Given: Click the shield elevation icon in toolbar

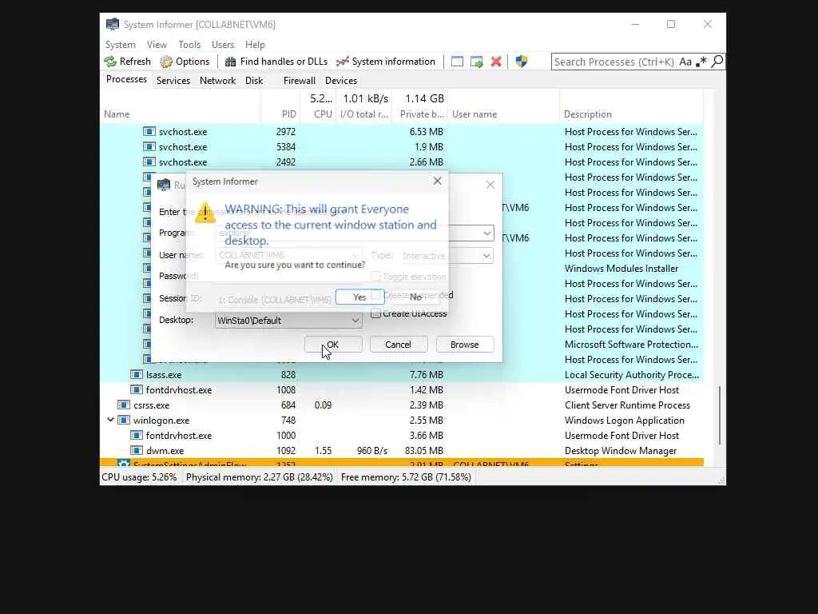Looking at the screenshot, I should click(521, 62).
